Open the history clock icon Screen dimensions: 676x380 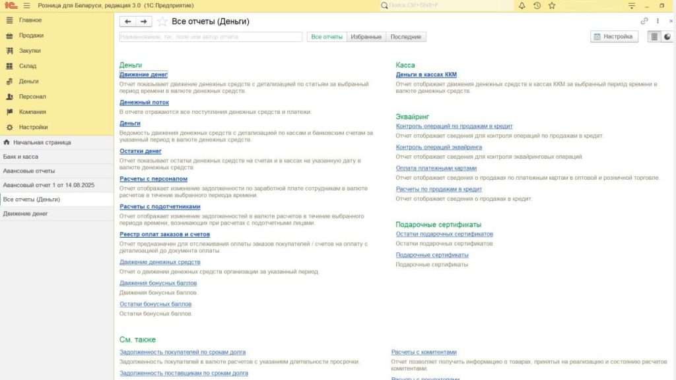(x=537, y=5)
